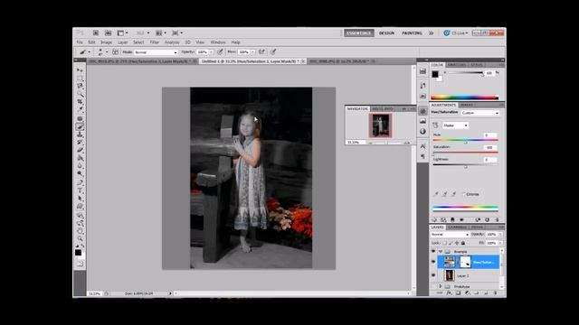Open the Master channel dropdown
The image size is (579, 325).
tap(455, 125)
